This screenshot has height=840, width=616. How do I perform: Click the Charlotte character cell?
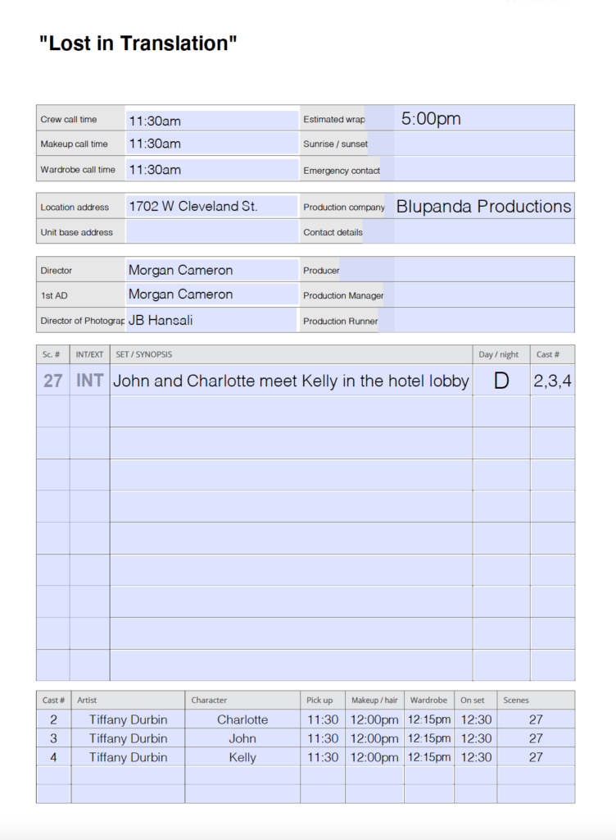point(242,719)
